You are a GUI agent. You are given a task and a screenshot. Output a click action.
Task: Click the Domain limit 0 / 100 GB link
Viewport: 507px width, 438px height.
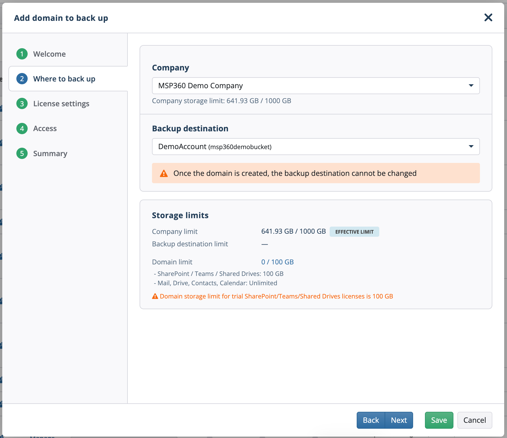click(x=277, y=262)
